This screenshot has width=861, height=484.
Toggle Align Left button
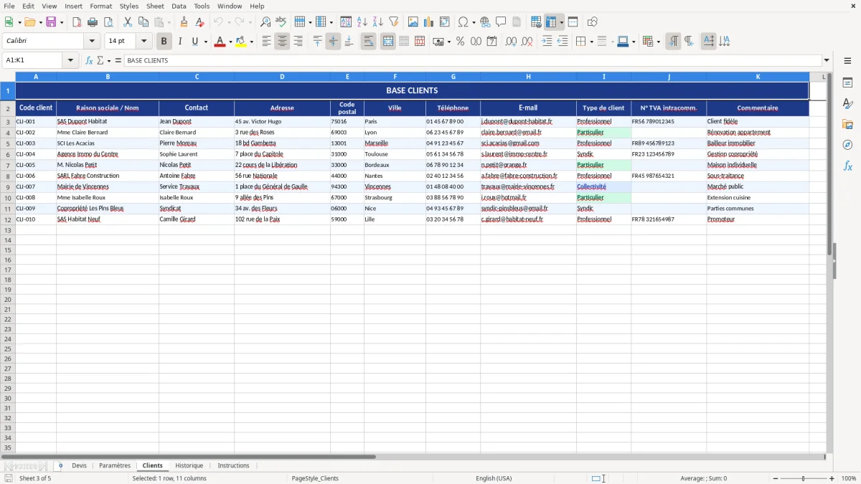click(266, 42)
